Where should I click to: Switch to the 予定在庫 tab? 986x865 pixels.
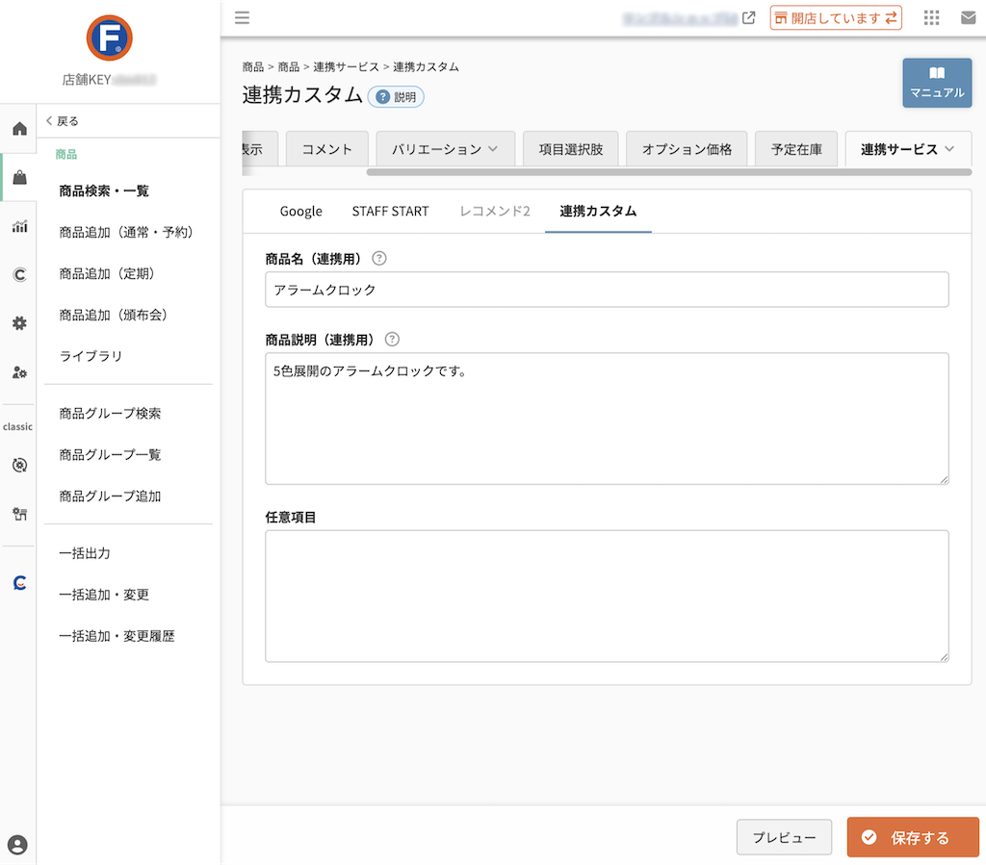pos(796,149)
